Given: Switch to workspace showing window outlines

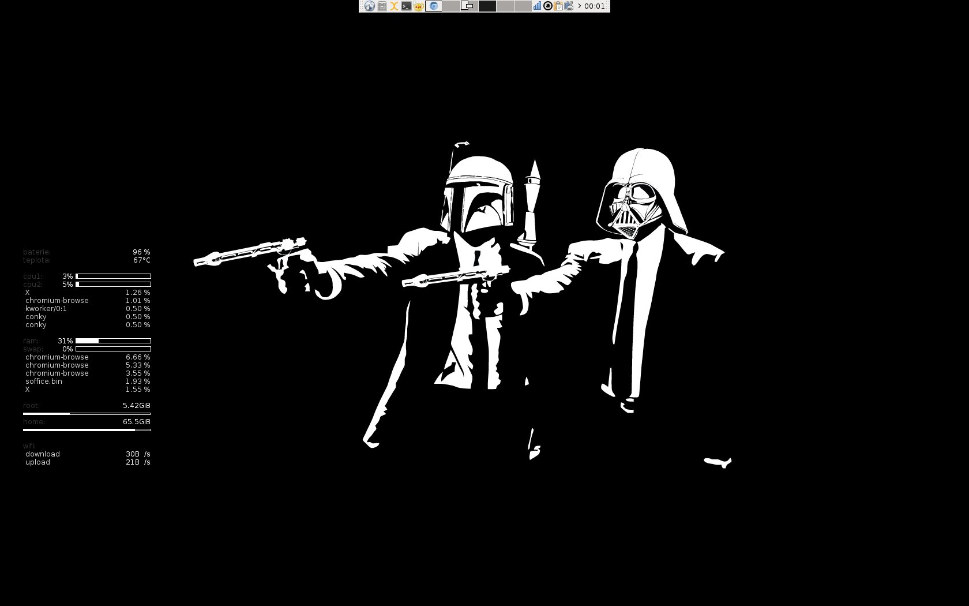Looking at the screenshot, I should (469, 6).
